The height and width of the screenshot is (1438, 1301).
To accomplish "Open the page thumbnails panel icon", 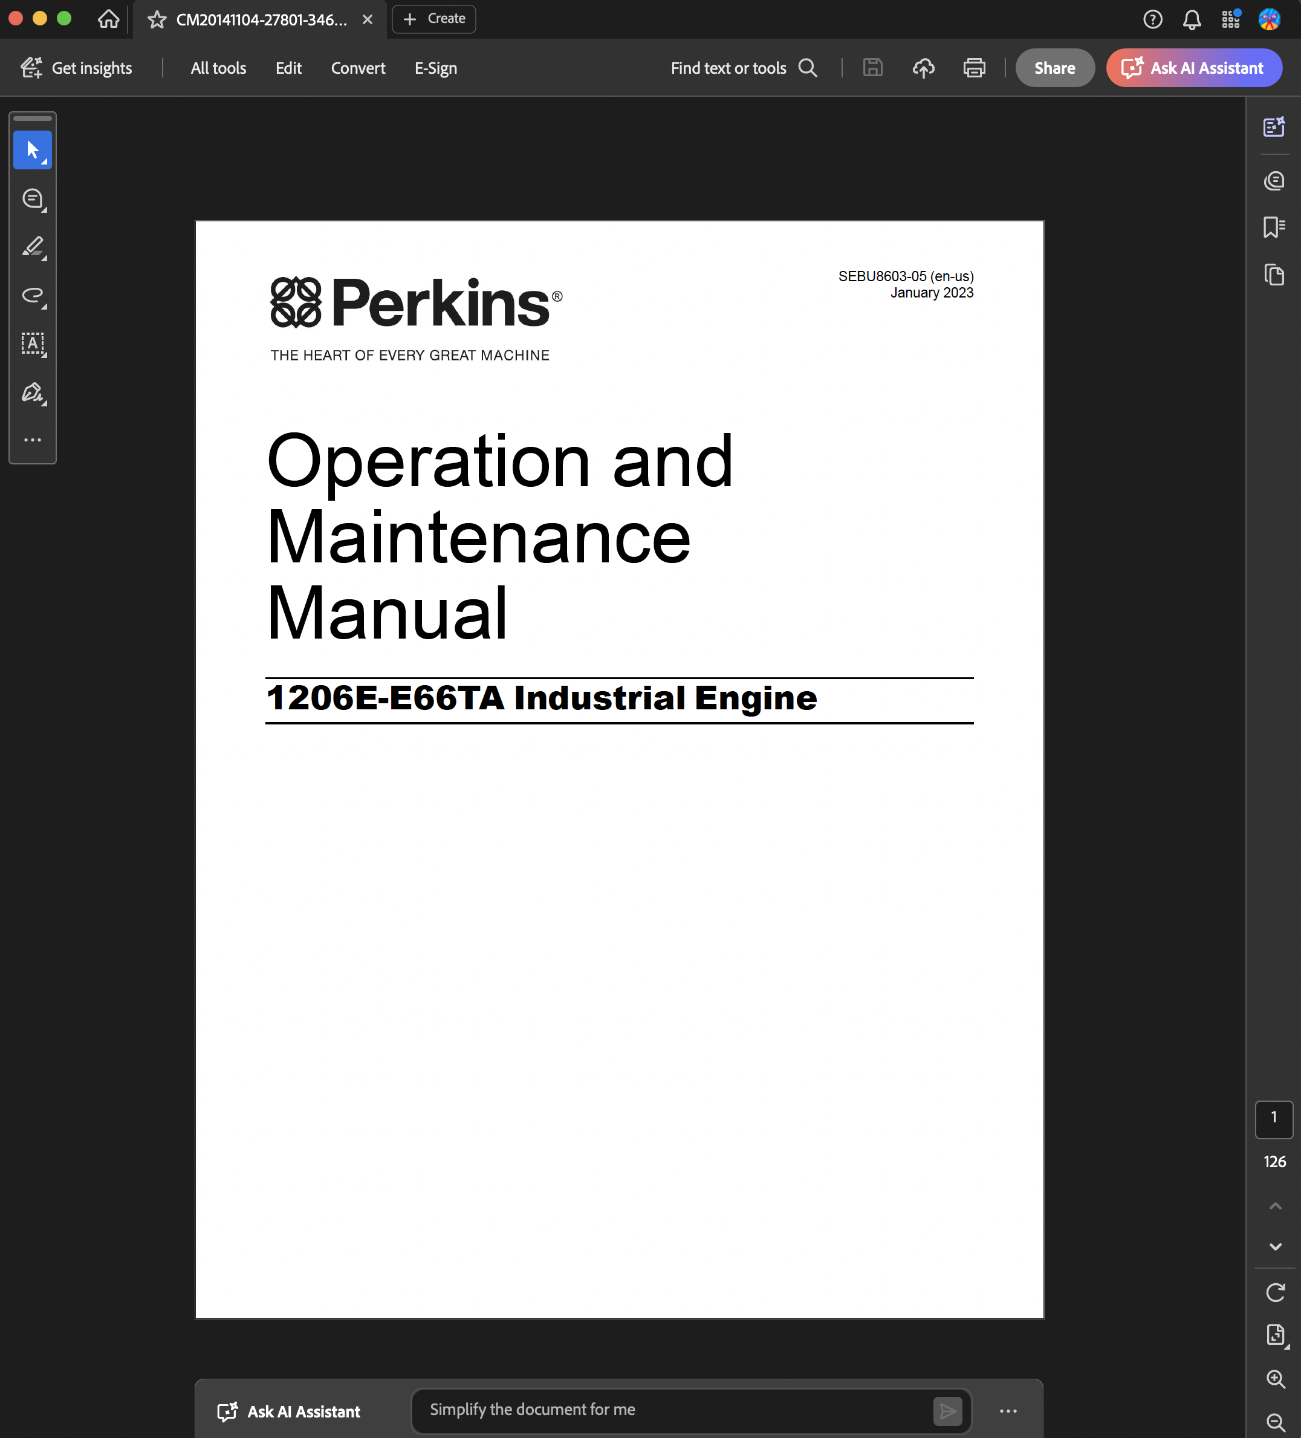I will pyautogui.click(x=1273, y=275).
